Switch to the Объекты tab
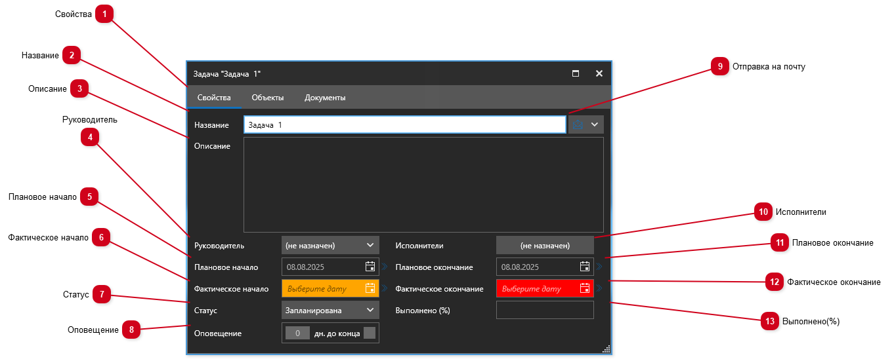Viewport: 894px width, 361px height. (267, 98)
